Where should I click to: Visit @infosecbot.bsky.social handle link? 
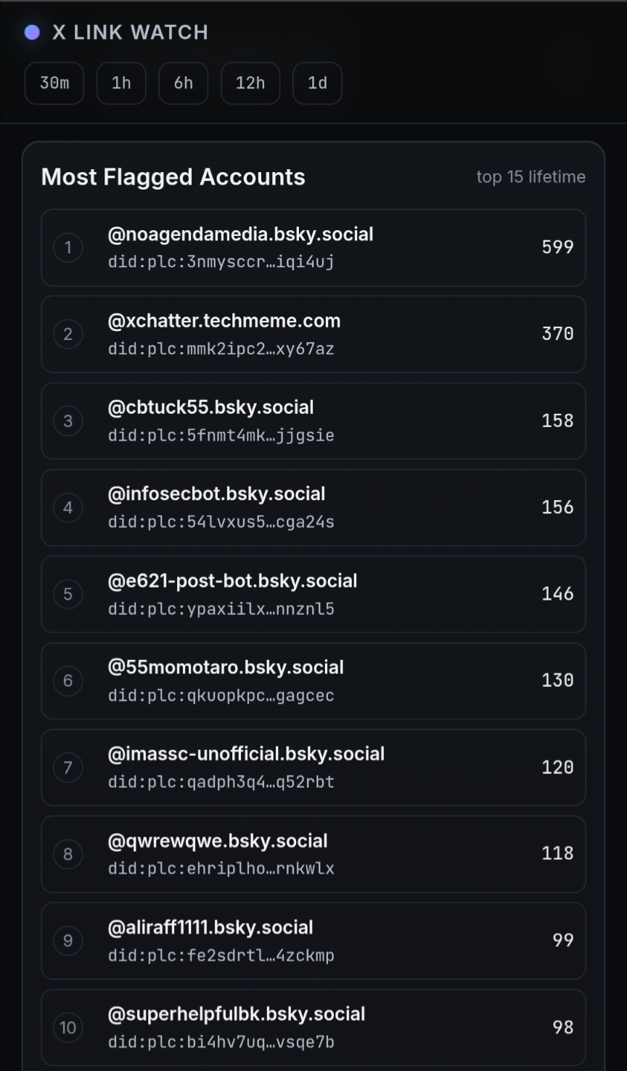point(216,494)
